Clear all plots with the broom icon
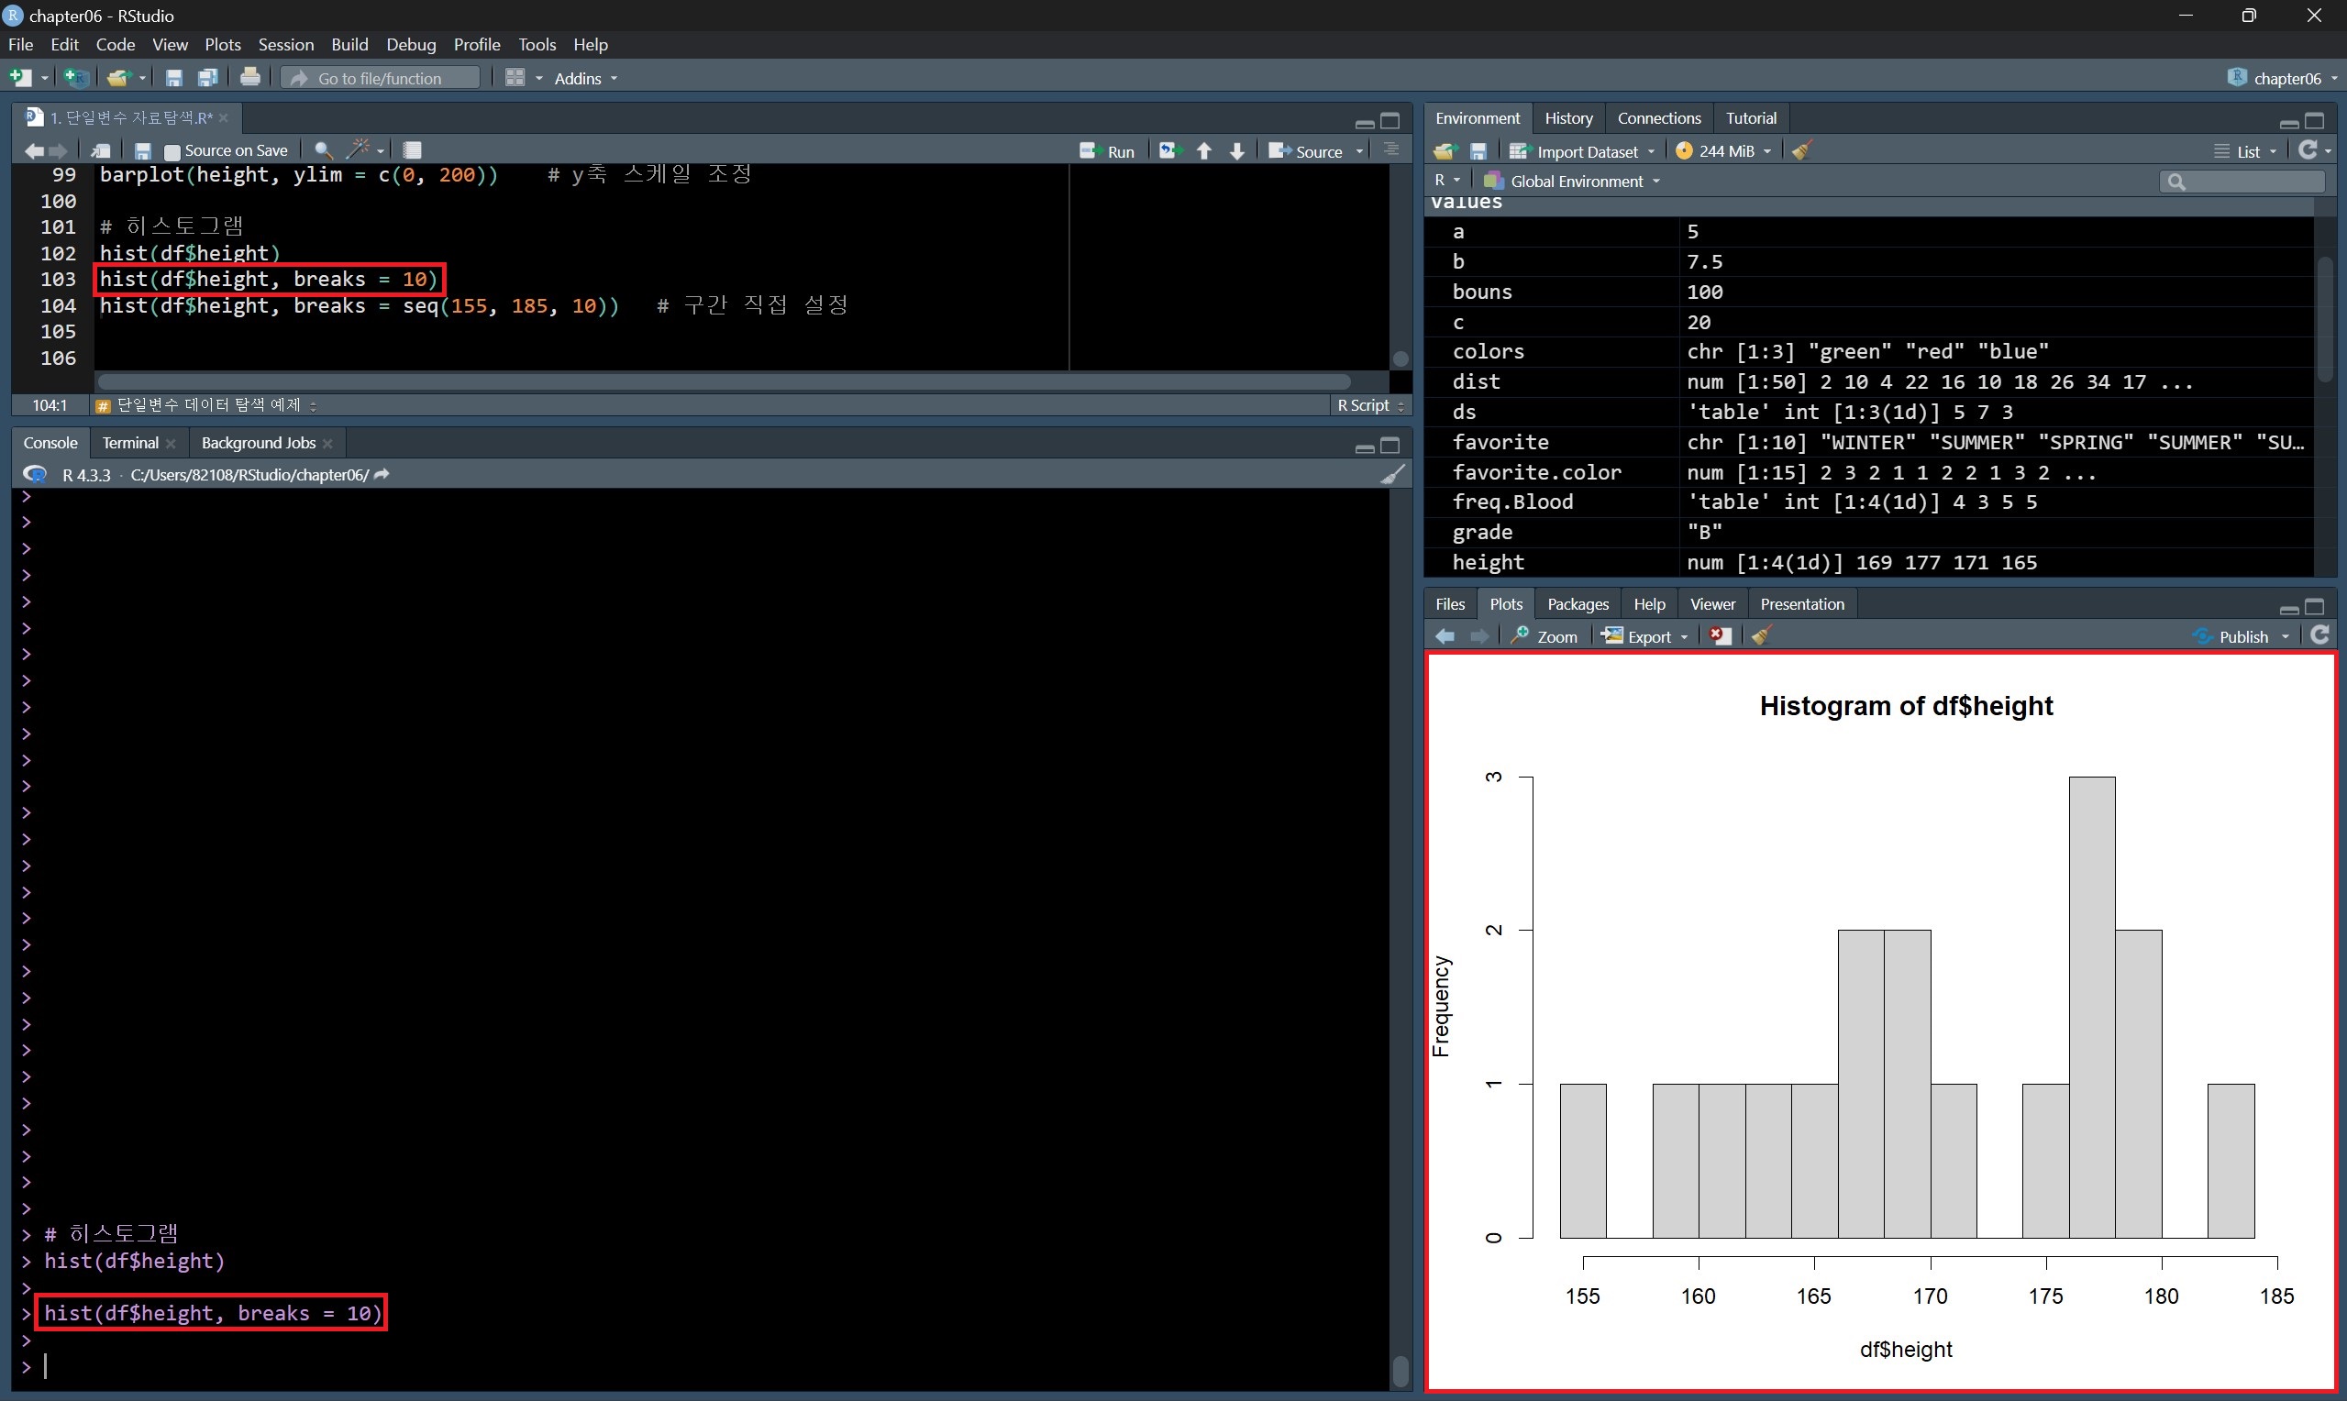The image size is (2347, 1401). [x=1761, y=636]
